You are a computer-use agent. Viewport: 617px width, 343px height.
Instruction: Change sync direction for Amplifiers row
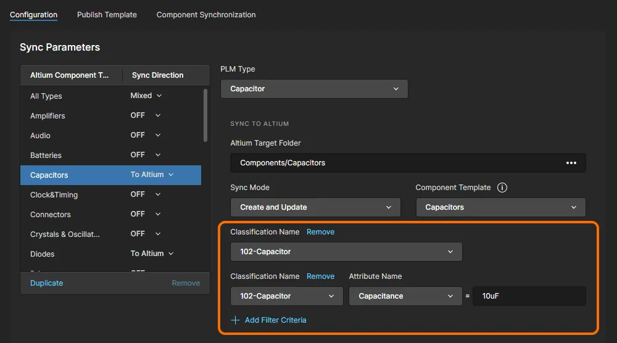coord(146,115)
